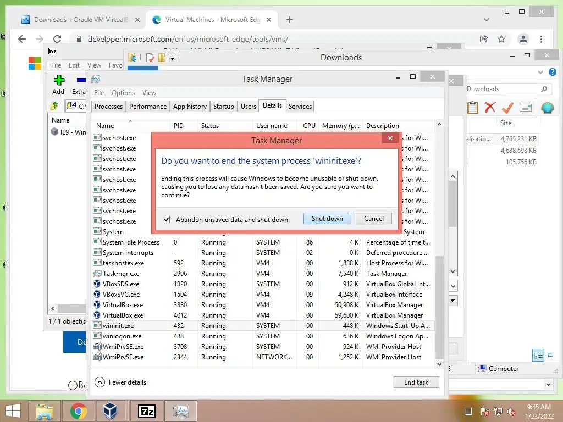The height and width of the screenshot is (422, 563).
Task: Open Task Manager Options menu
Action: pos(123,92)
